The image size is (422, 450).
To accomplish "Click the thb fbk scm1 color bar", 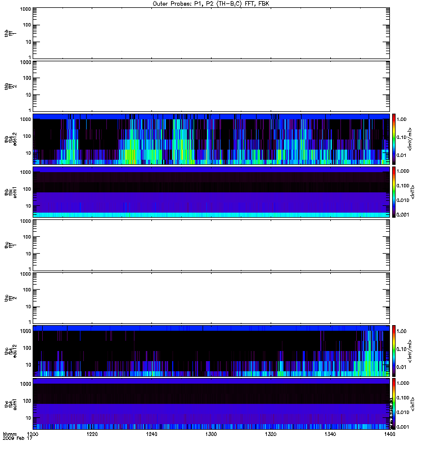I will [x=394, y=192].
